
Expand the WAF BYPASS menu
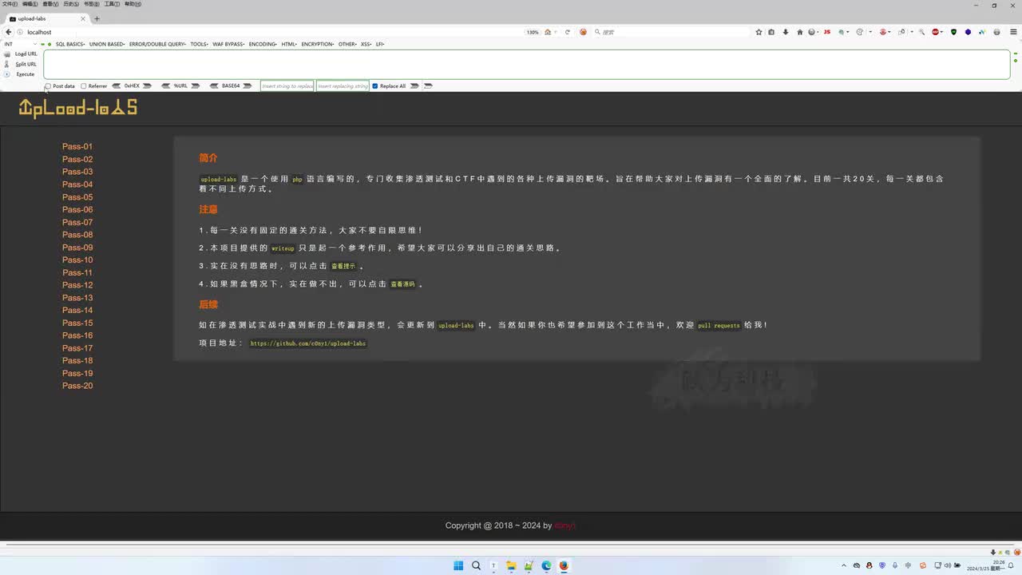coord(228,44)
